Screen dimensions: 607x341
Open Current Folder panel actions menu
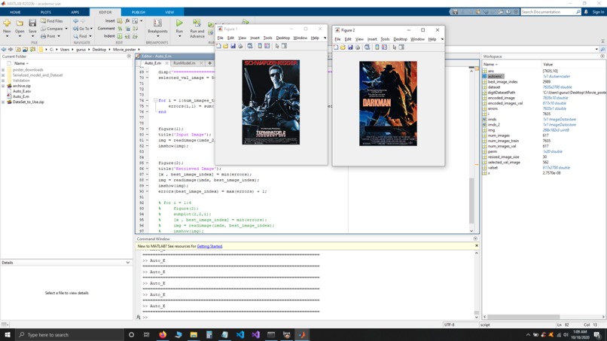(x=129, y=56)
